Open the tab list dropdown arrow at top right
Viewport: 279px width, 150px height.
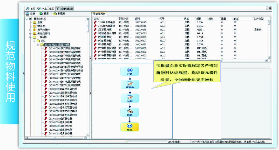click(267, 8)
